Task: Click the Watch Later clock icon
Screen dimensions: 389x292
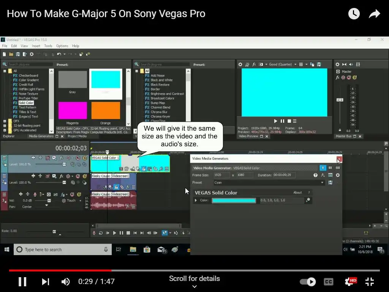Action: 354,14
